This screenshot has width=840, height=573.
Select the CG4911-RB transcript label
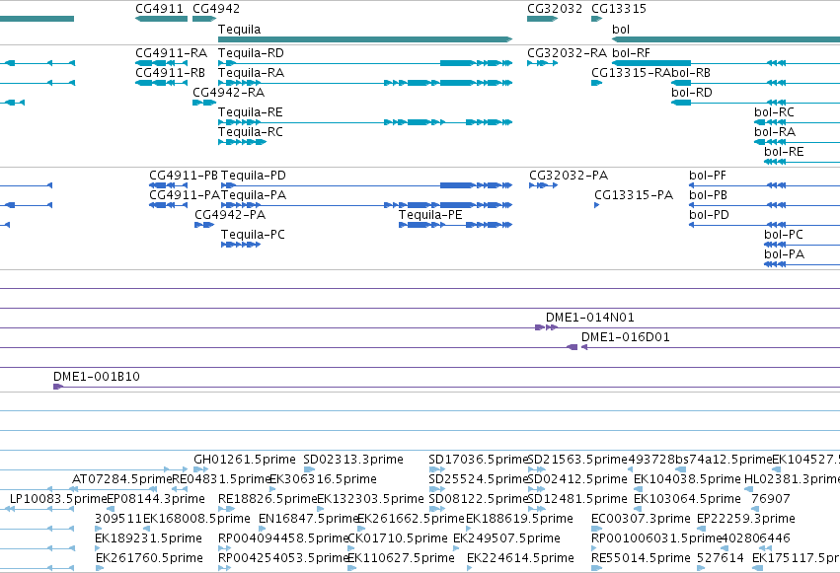point(171,73)
